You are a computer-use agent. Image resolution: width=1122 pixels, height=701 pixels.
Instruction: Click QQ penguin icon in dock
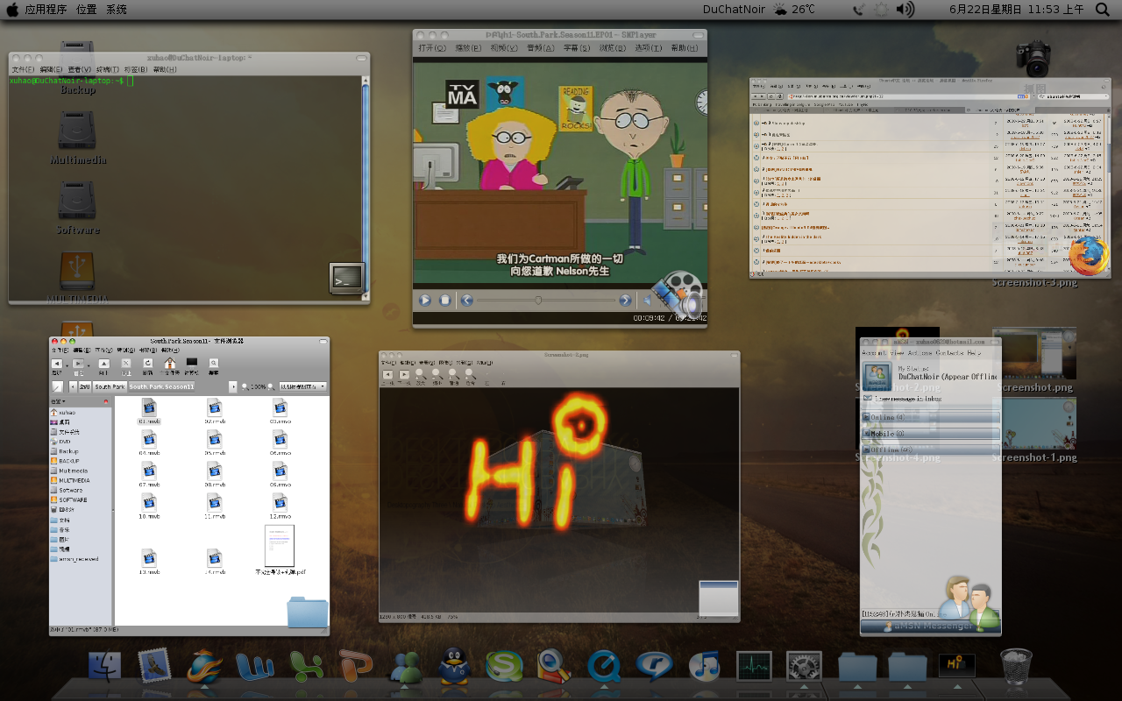click(454, 666)
